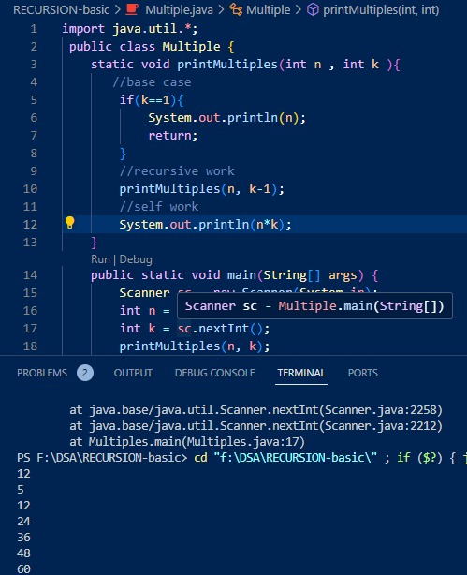
Task: Click line number 1 in the gutter
Action: pos(34,29)
